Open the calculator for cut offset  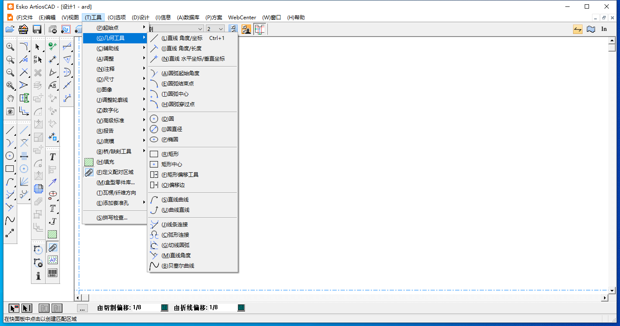[164, 308]
